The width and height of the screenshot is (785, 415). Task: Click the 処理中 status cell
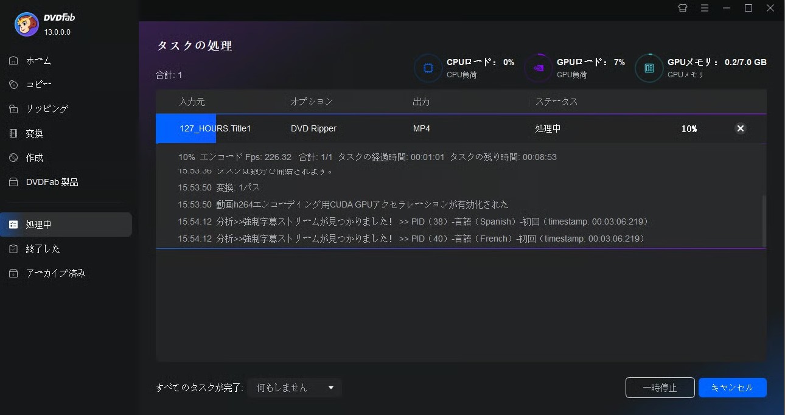click(548, 128)
